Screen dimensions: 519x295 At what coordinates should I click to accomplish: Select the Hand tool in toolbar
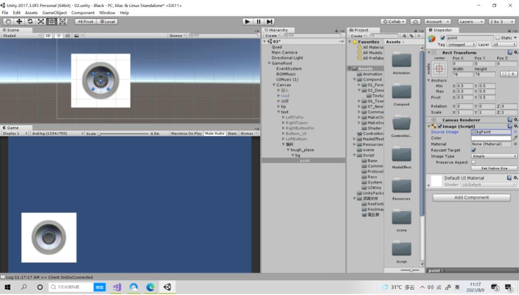[x=8, y=22]
